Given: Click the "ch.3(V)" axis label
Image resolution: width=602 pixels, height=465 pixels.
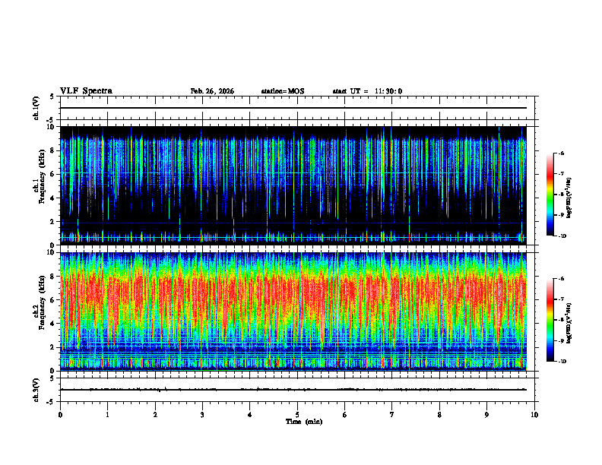Looking at the screenshot, I should point(36,390).
